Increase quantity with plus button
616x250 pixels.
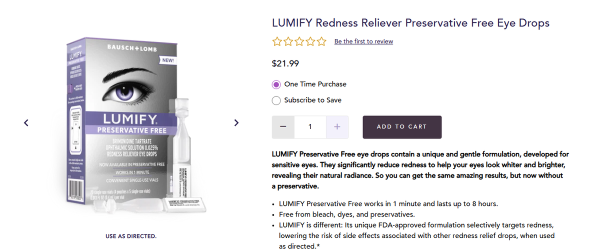337,127
